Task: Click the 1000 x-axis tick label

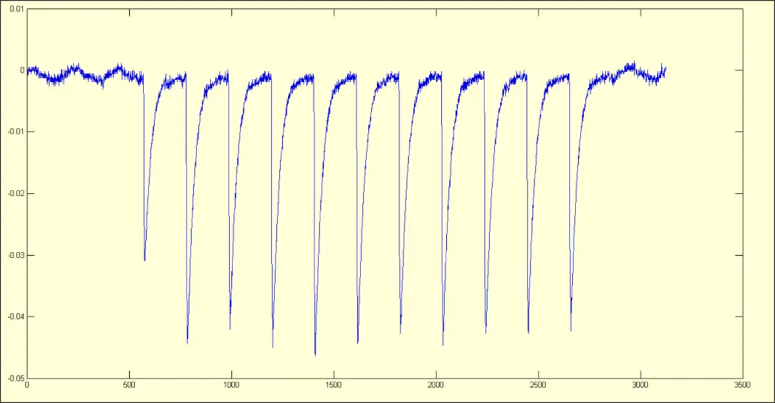Action: (231, 384)
